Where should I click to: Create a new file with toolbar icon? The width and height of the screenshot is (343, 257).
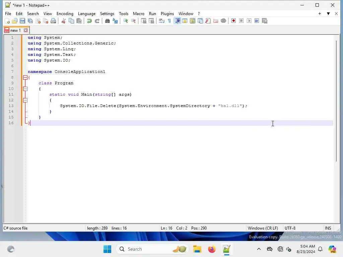pyautogui.click(x=7, y=21)
